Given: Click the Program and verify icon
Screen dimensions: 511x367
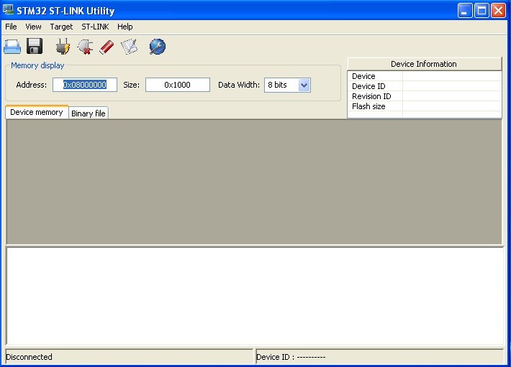Looking at the screenshot, I should 130,47.
